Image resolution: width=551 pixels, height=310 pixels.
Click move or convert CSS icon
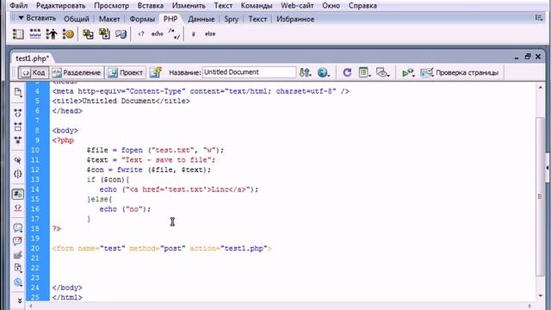pos(18,282)
